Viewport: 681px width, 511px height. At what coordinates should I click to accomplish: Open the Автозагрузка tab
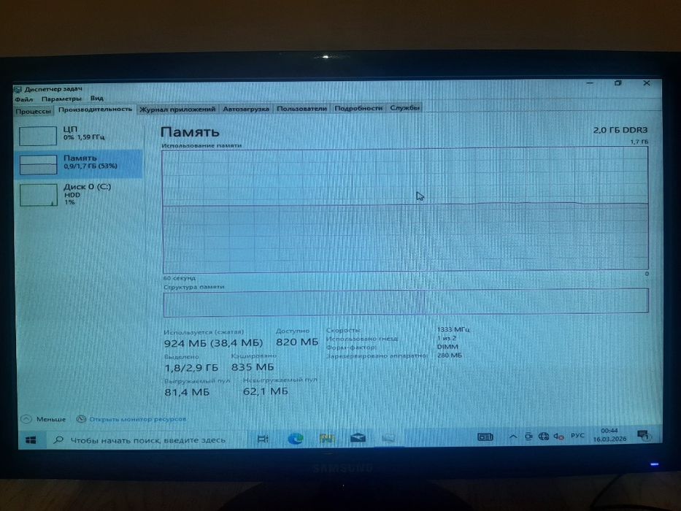point(246,109)
